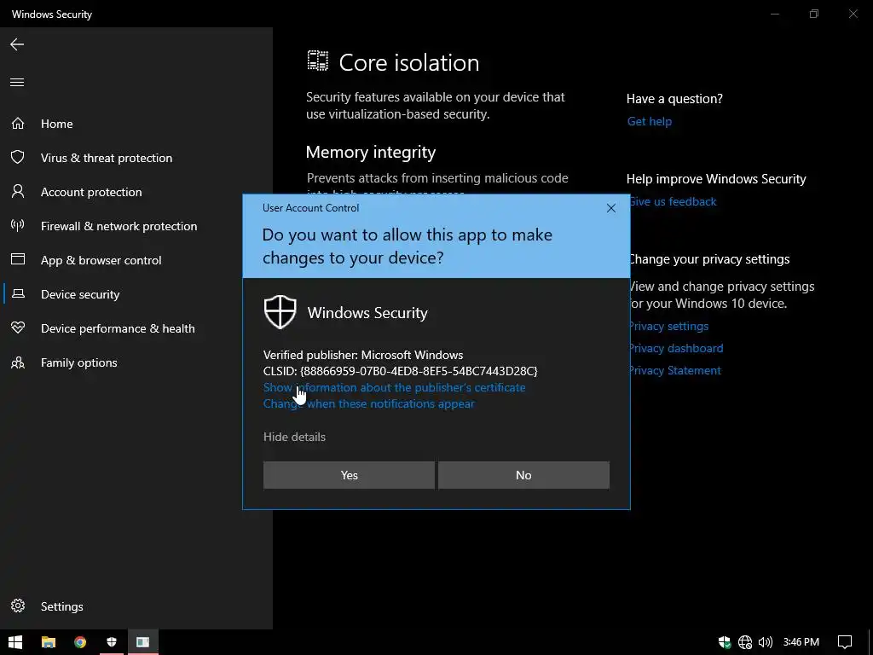This screenshot has height=655, width=873.
Task: Click the Home house icon
Action: [x=18, y=123]
